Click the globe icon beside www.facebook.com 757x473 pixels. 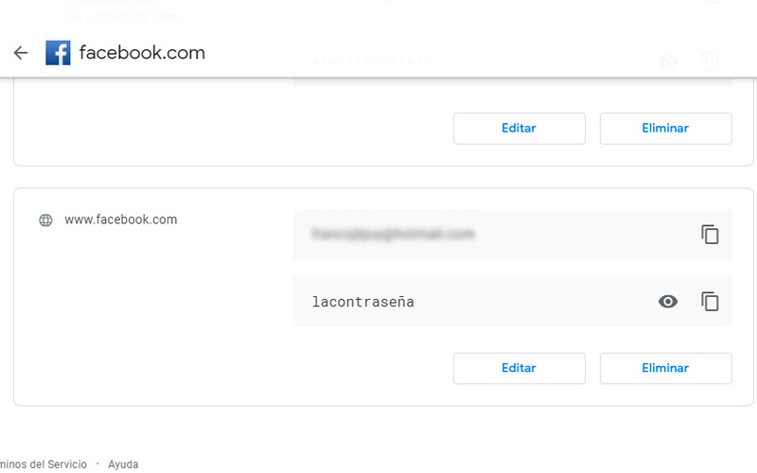45,220
